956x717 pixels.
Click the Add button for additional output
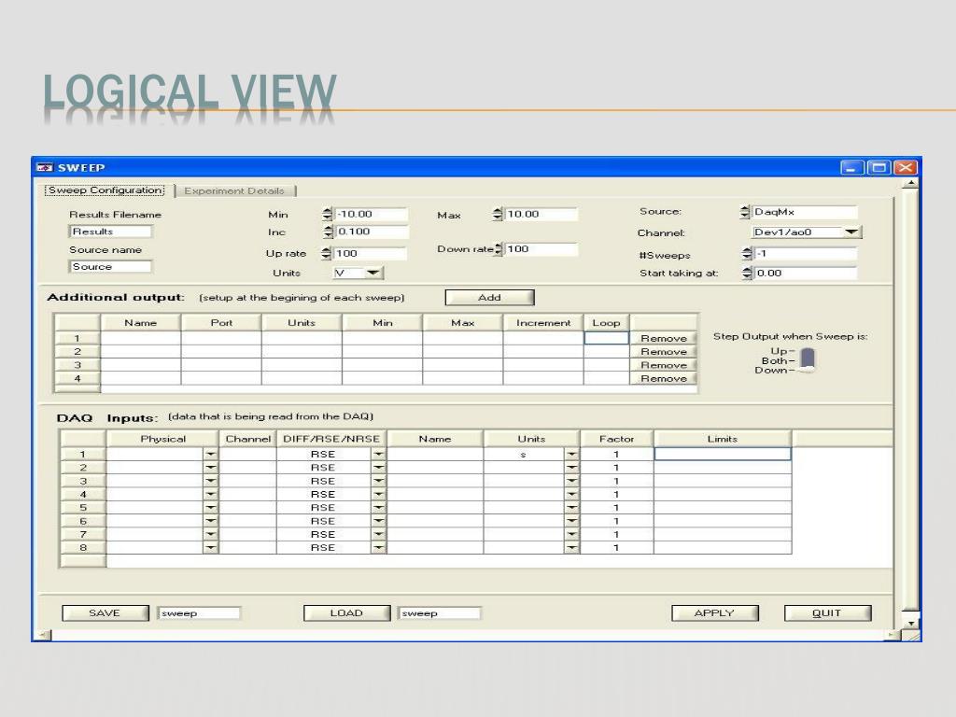(x=489, y=297)
